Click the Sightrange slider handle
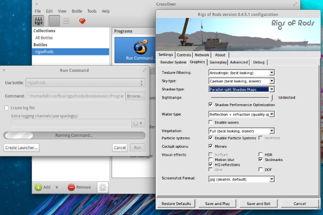This screenshot has width=323, height=215. pos(272,97)
